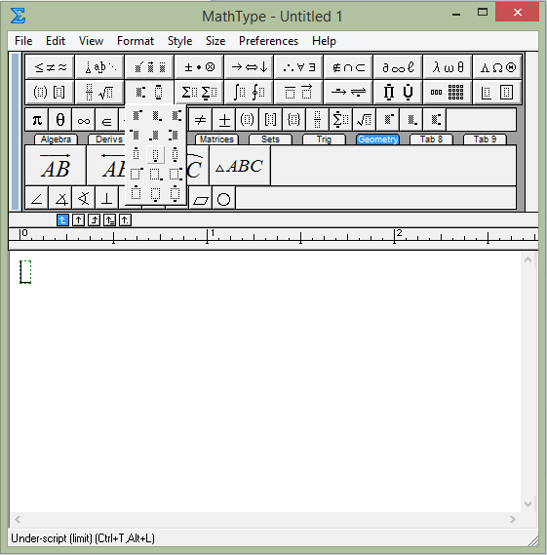The image size is (547, 555).
Task: Open the Preferences menu
Action: tap(268, 41)
